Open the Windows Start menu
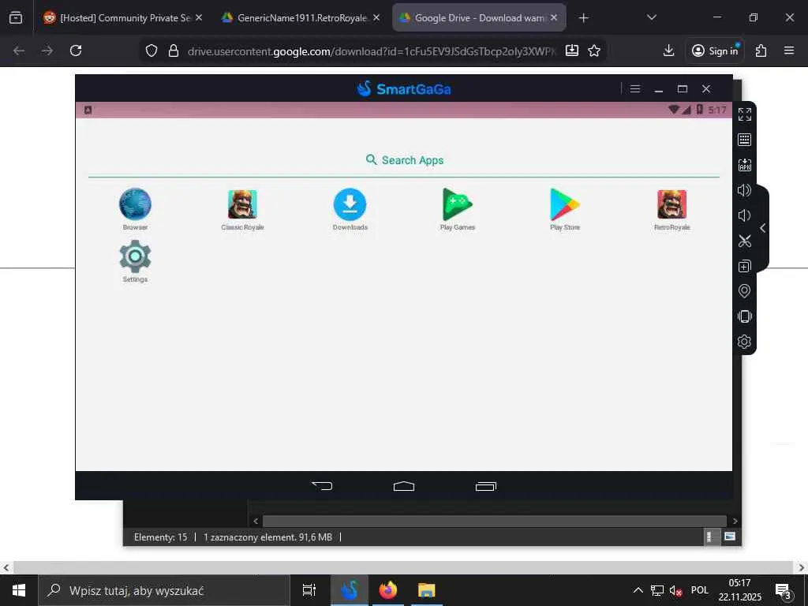Image resolution: width=808 pixels, height=606 pixels. (19, 590)
